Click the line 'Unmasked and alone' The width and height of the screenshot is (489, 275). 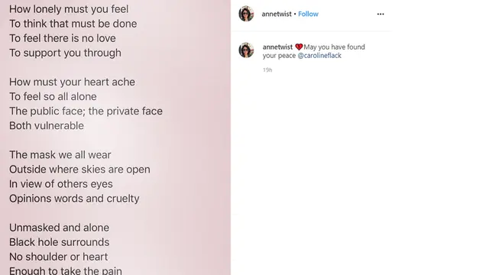pos(60,228)
